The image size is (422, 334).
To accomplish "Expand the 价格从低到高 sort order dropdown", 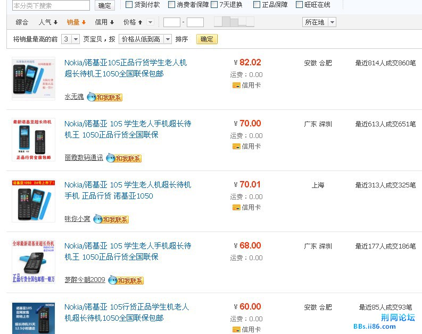I will tap(145, 39).
